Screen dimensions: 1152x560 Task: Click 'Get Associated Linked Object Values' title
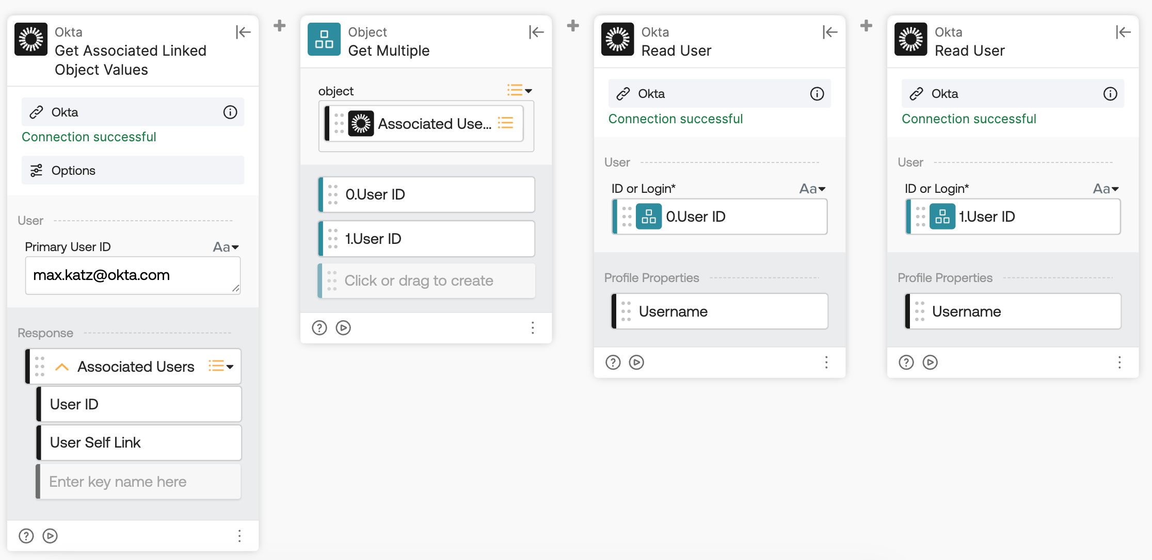pos(131,60)
